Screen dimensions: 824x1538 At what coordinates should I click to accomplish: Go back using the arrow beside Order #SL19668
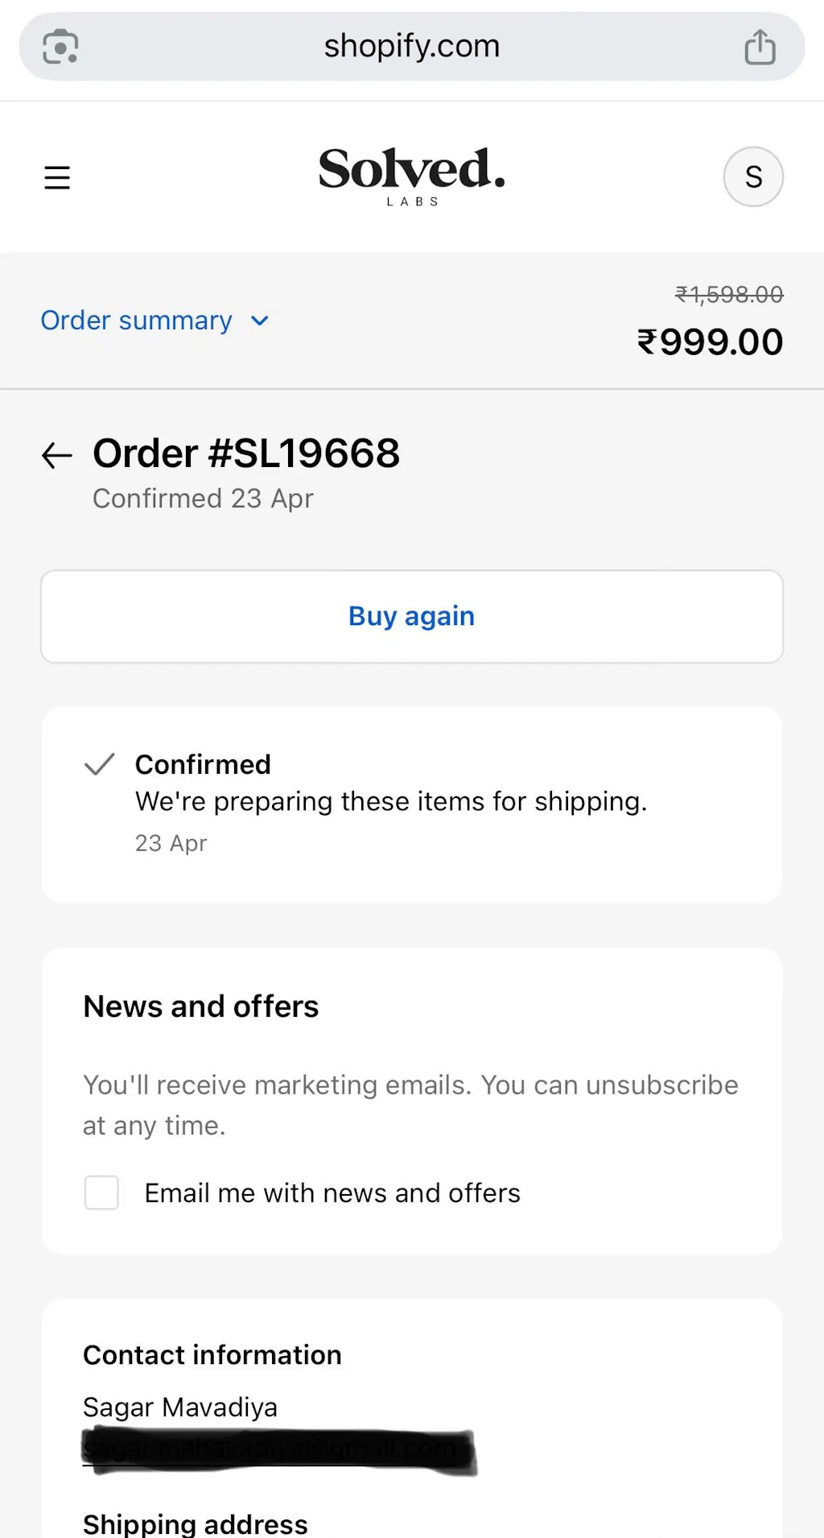point(57,456)
